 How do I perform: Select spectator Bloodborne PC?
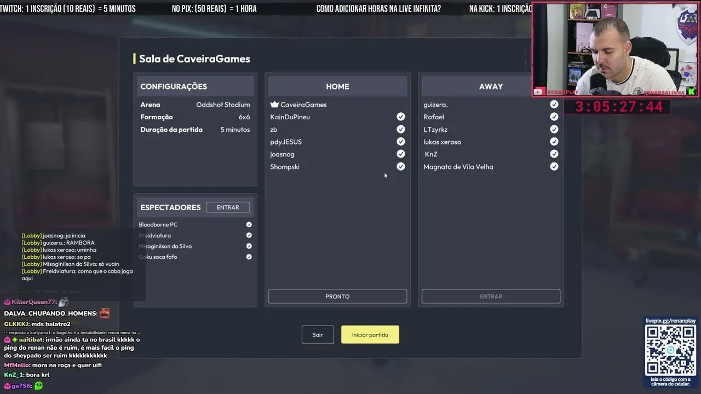158,224
